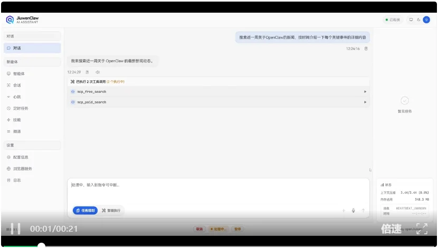
Task: Select system theme monitor toggle
Action: point(411,20)
